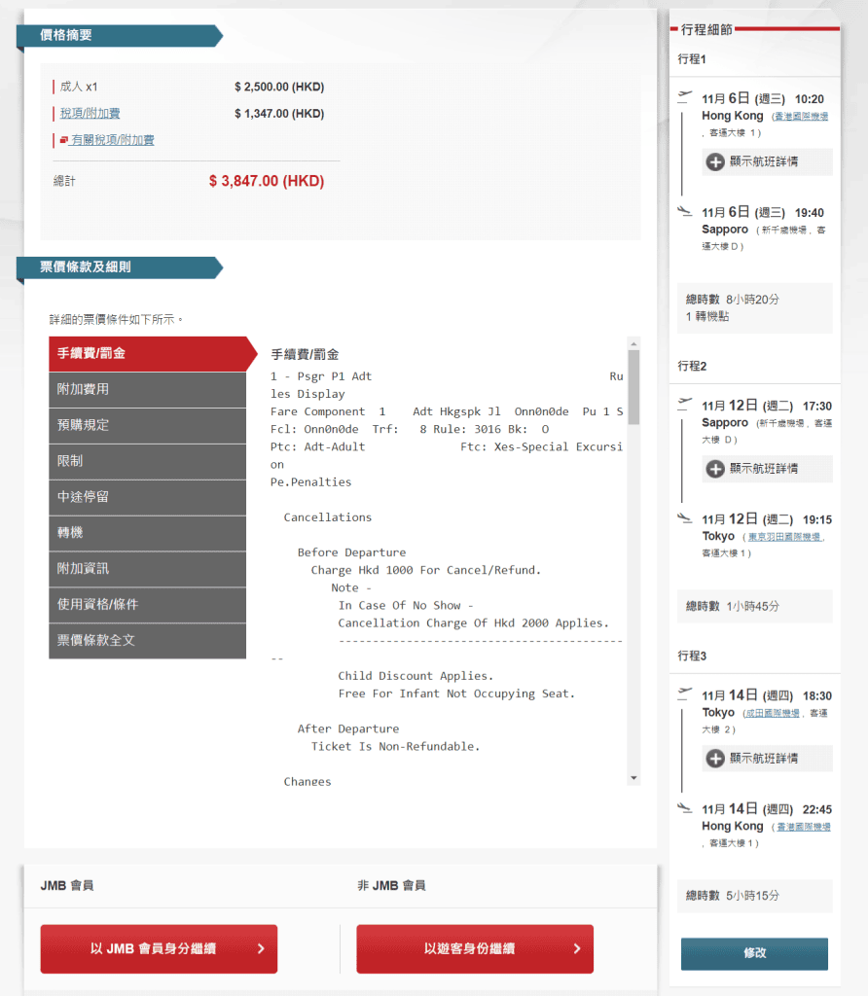
Task: Expand 顯示航班詳情 for the Sapporo to Tokyo trip
Action: 764,469
